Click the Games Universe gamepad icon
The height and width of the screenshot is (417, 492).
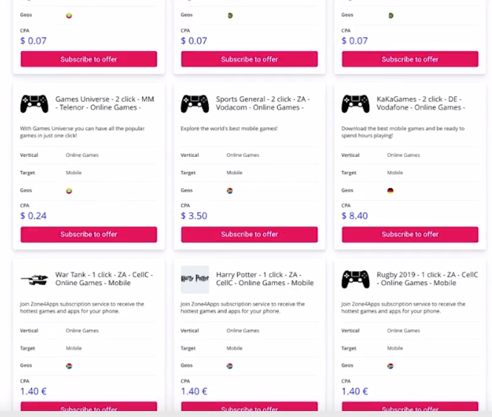click(34, 104)
